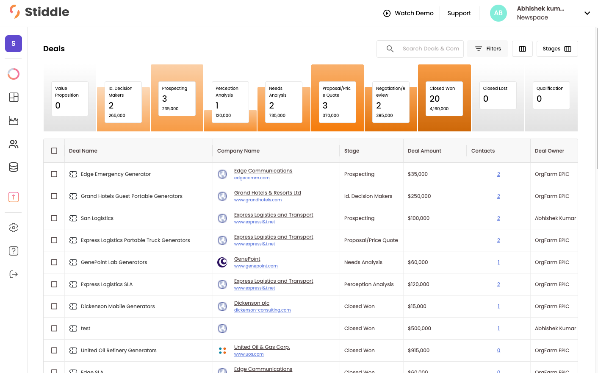Open the people contacts icon in sidebar
Image resolution: width=598 pixels, height=373 pixels.
tap(14, 144)
